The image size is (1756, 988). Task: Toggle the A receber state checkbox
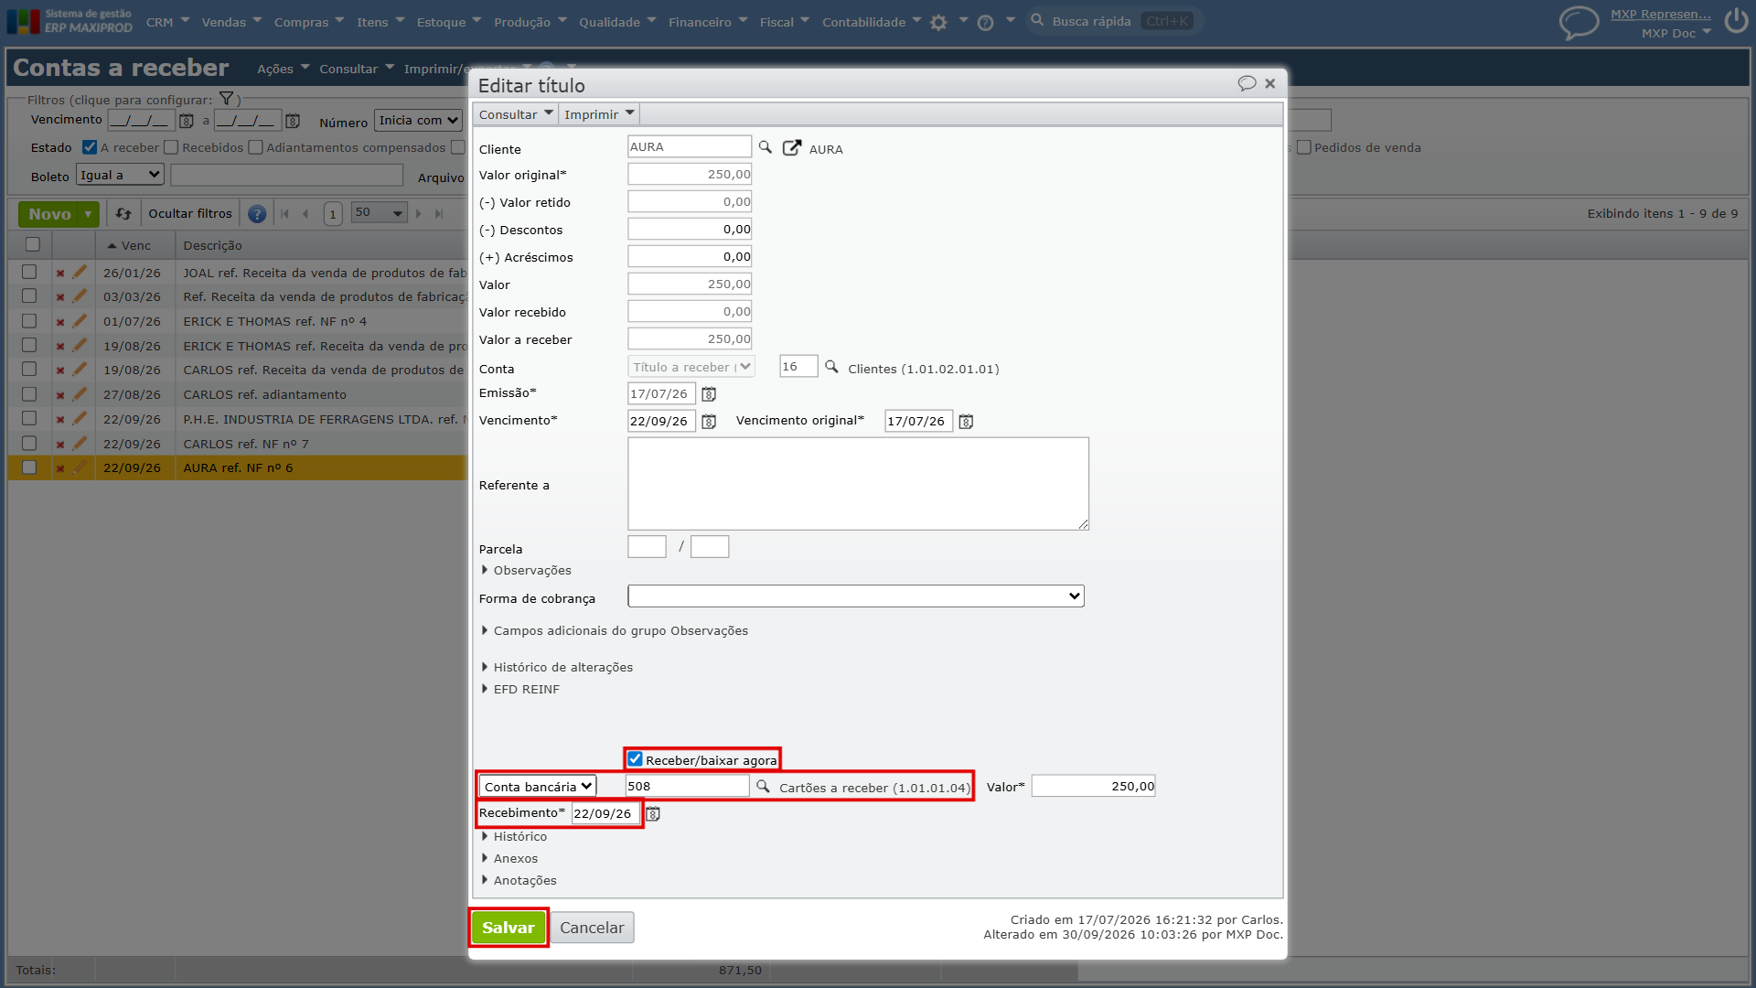pyautogui.click(x=90, y=147)
